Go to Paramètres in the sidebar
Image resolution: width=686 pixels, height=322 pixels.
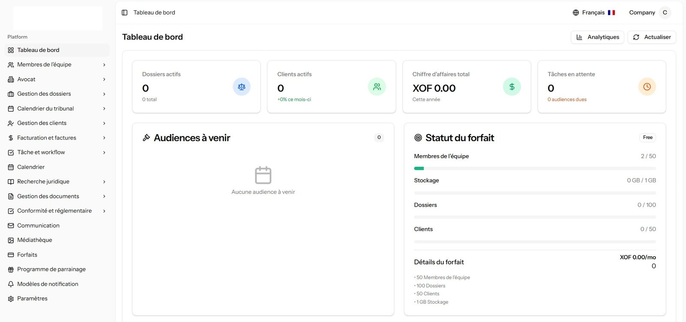pyautogui.click(x=32, y=298)
